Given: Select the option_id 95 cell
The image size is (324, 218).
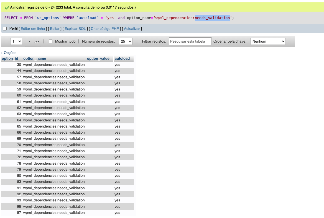Looking at the screenshot, I should pyautogui.click(x=11, y=206).
